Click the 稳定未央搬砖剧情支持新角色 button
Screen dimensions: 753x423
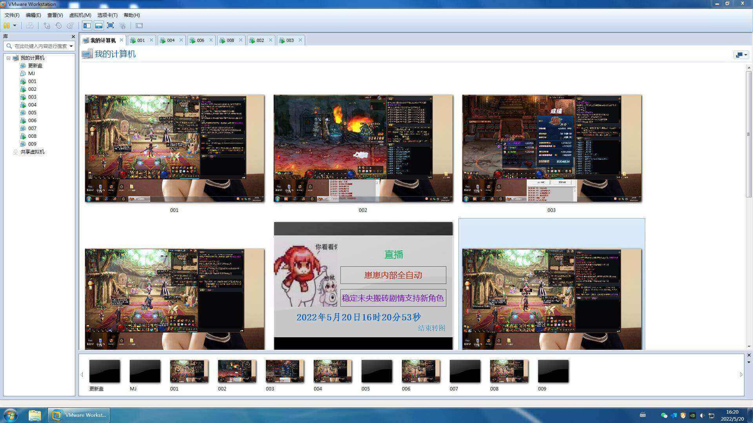click(393, 298)
